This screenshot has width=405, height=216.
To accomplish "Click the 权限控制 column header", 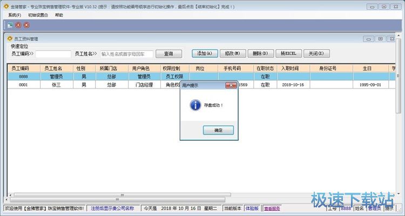I will pos(174,69).
